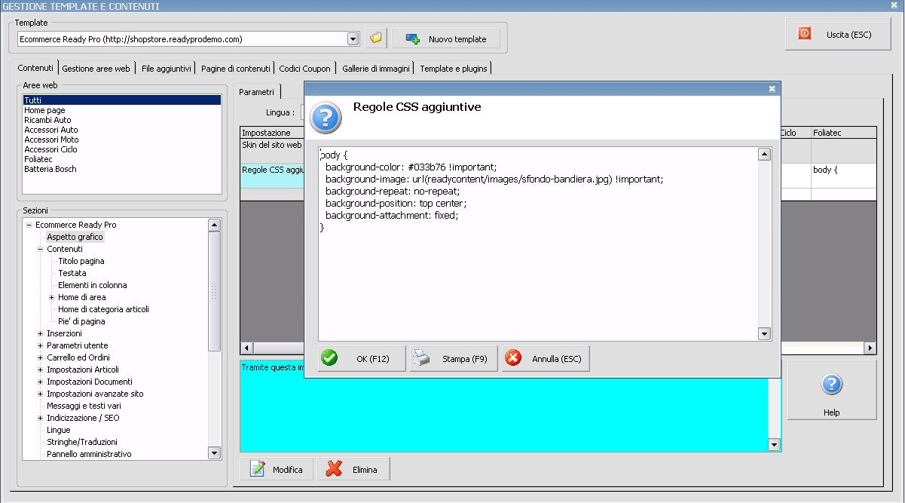This screenshot has height=503, width=905.
Task: Click the description panel scroll down arrow
Action: pos(774,445)
